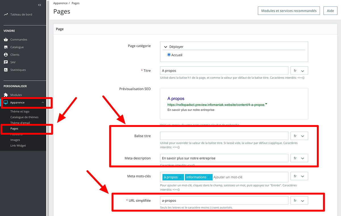Click the Clients person icon

click(x=6, y=54)
